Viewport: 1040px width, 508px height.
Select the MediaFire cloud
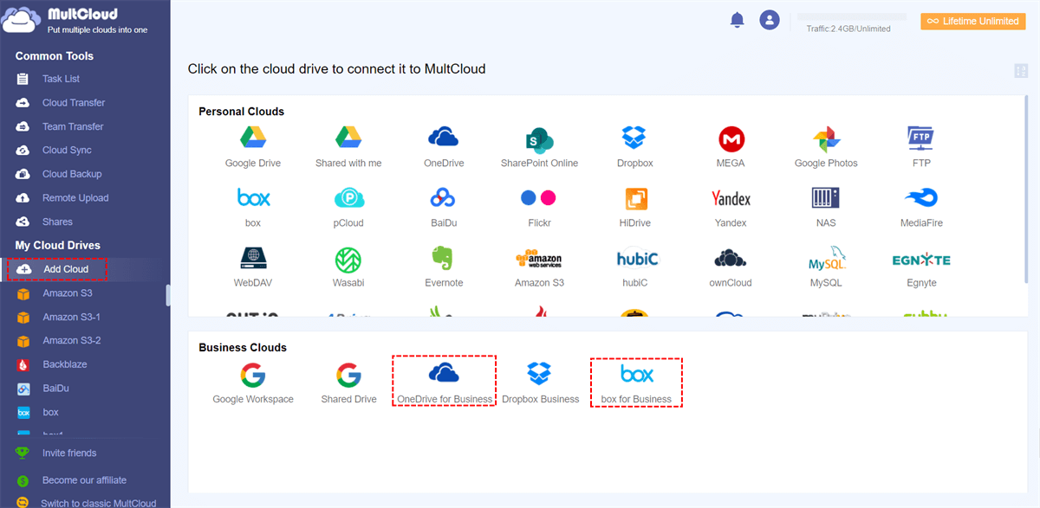click(921, 207)
